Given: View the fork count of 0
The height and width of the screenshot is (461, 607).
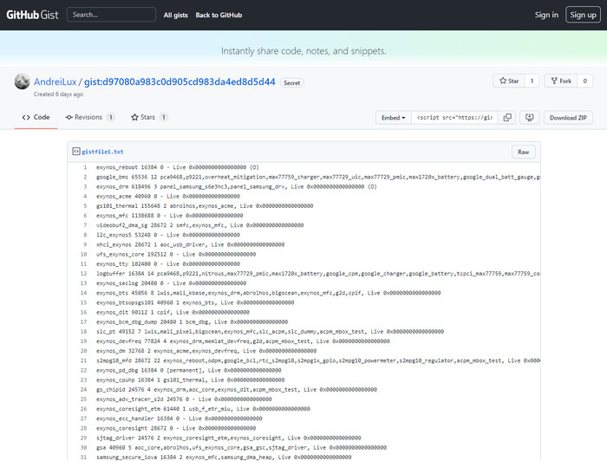Looking at the screenshot, I should tap(585, 81).
